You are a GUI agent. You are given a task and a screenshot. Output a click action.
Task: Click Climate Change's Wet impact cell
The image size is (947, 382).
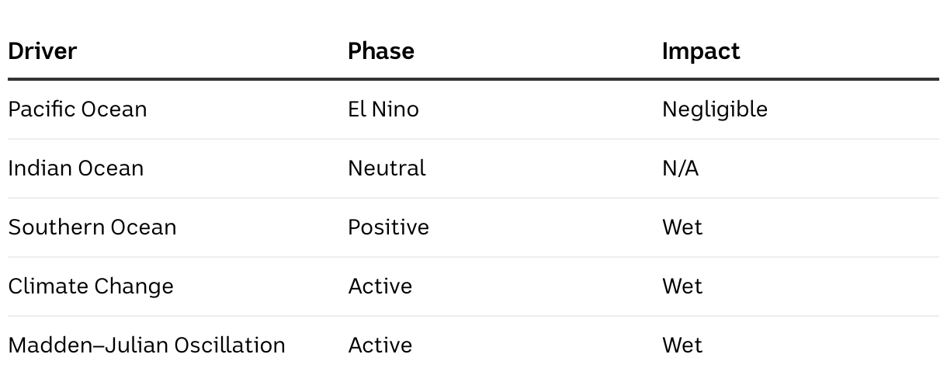pos(682,286)
